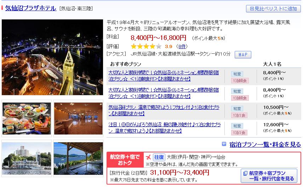
Task: Click 大阪(伊丹・関空・神戸)→仙台 route text
Action: [x=196, y=157]
